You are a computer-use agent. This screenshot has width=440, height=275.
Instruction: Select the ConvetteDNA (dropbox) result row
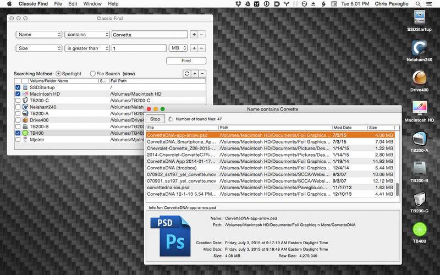tap(270, 168)
